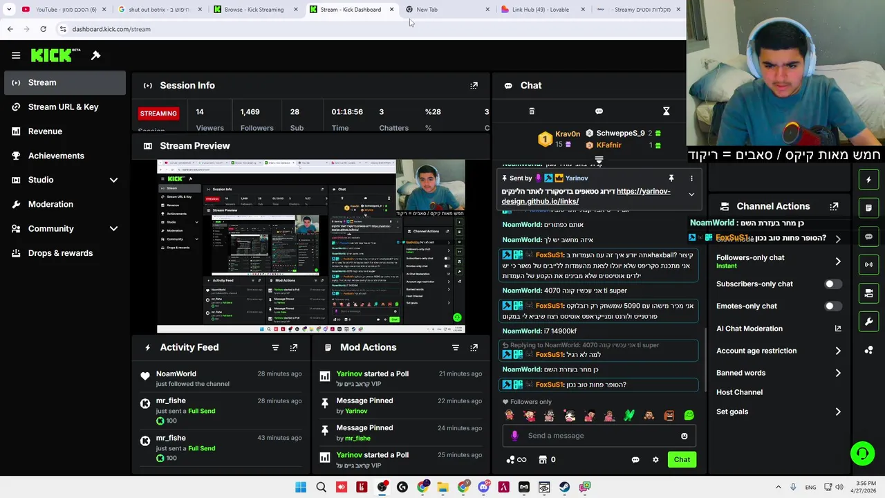Click the hourglass slow mode icon in Chat
Screen dimensions: 885x498
666,111
